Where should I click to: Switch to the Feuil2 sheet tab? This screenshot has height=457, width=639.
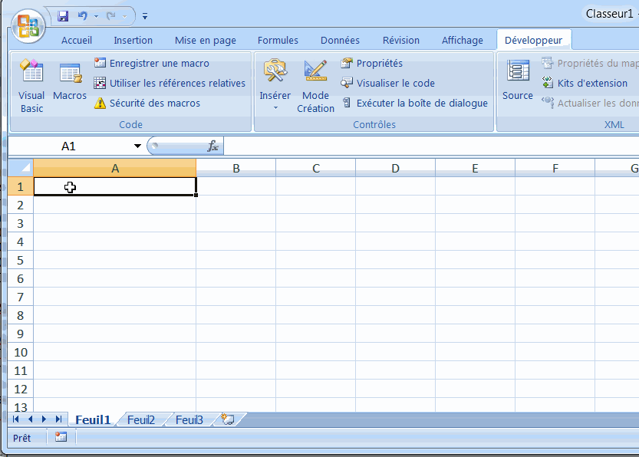tap(141, 419)
